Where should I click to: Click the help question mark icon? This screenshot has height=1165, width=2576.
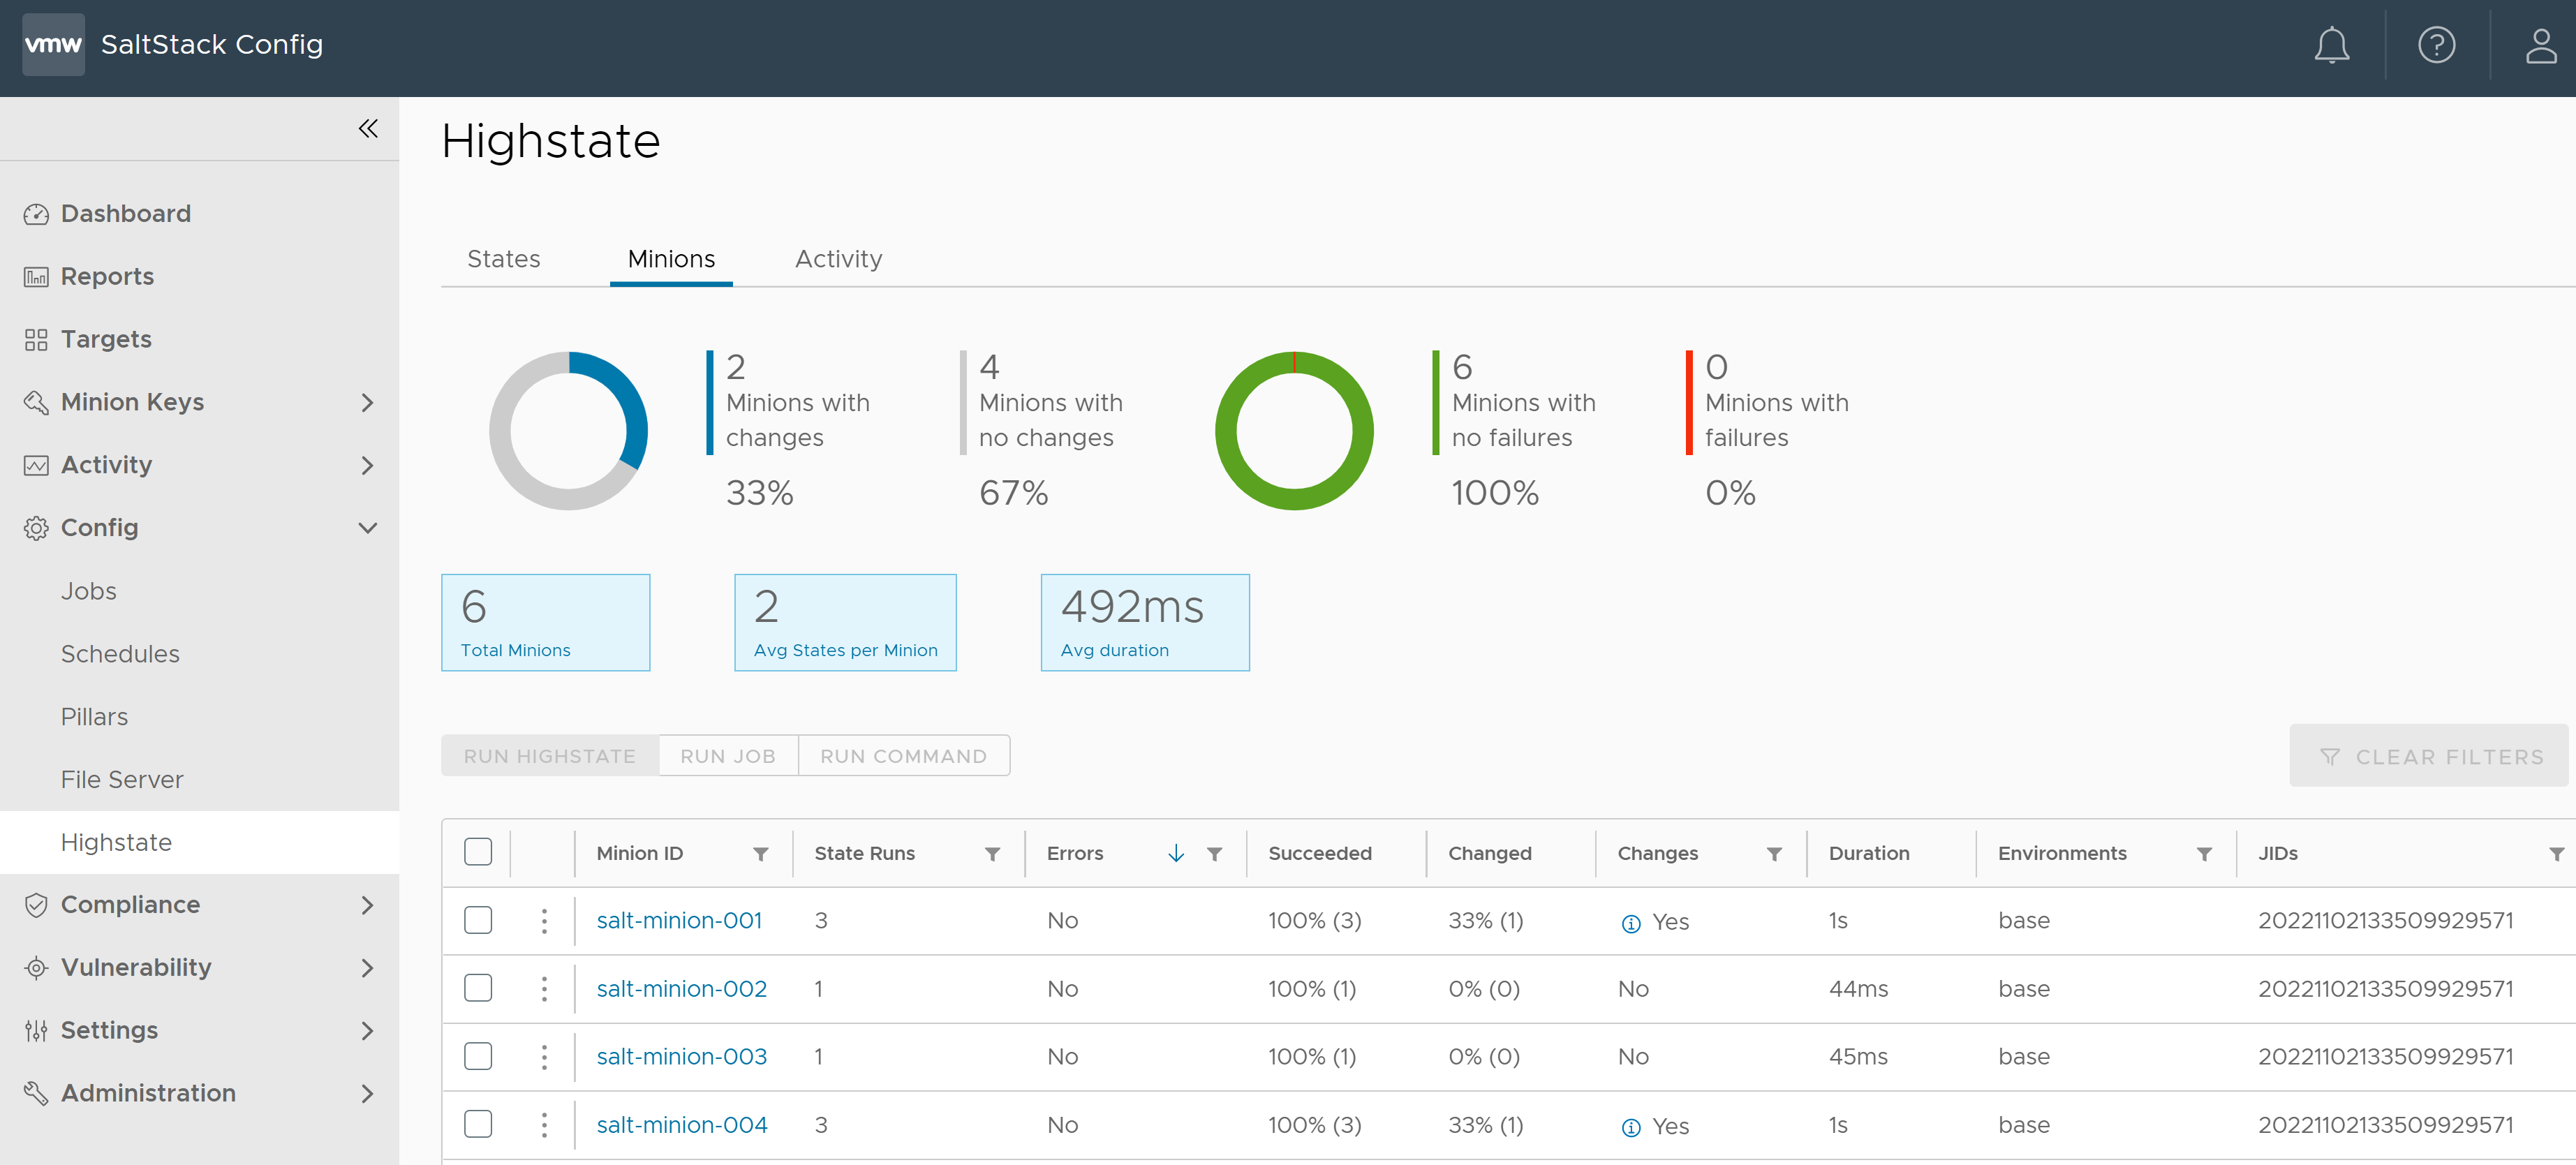(2436, 45)
